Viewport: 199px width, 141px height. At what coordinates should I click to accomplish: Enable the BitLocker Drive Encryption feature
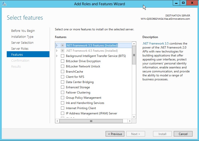point(62,61)
